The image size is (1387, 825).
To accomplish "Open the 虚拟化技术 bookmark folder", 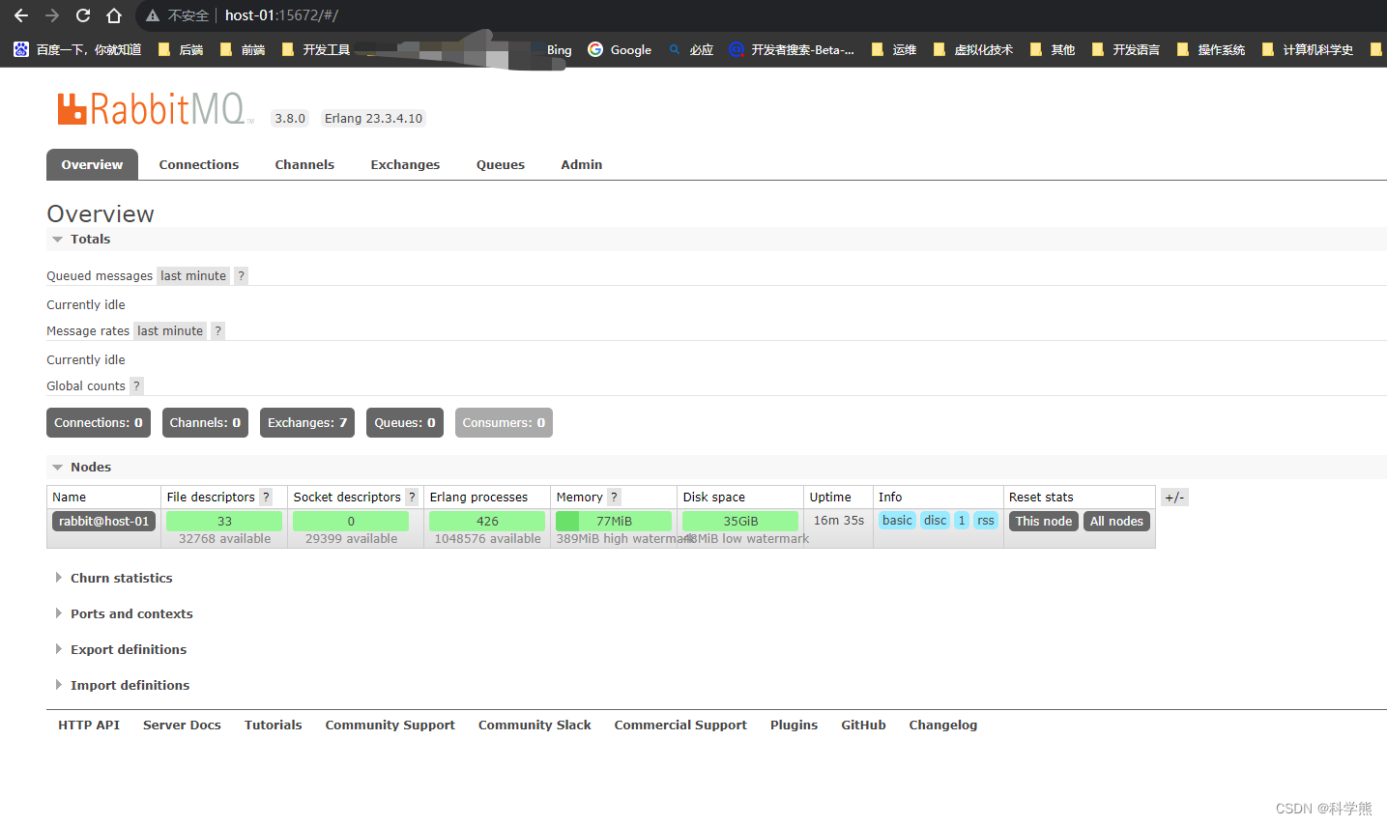I will [973, 49].
